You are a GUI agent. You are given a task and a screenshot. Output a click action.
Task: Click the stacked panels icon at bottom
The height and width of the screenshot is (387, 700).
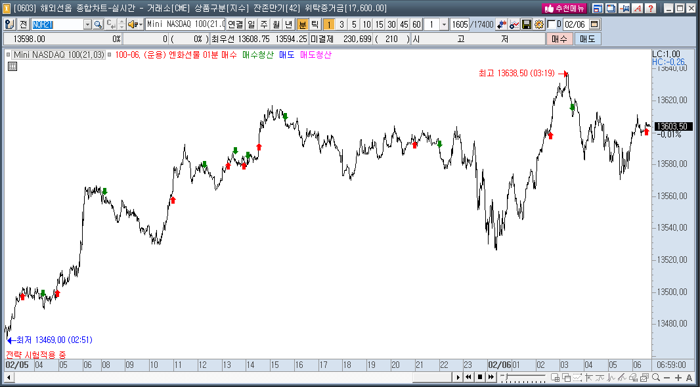click(x=567, y=377)
